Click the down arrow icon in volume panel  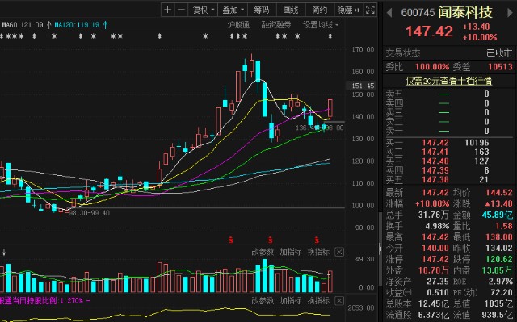pos(4,253)
